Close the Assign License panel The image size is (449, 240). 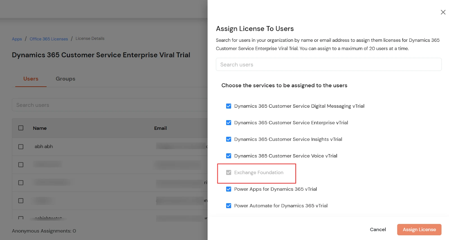click(443, 12)
